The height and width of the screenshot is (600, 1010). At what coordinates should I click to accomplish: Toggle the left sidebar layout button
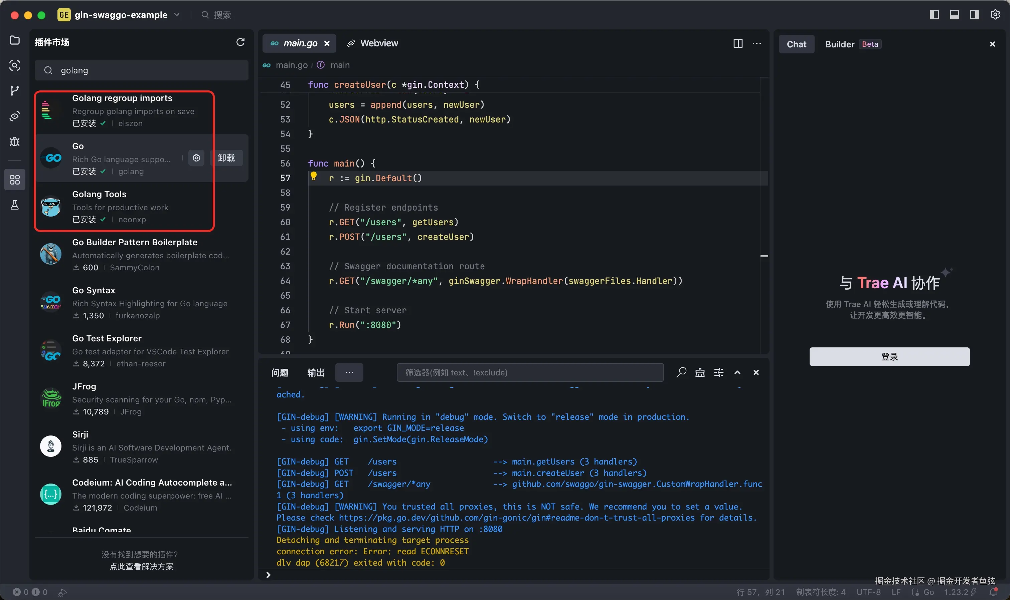pyautogui.click(x=934, y=15)
